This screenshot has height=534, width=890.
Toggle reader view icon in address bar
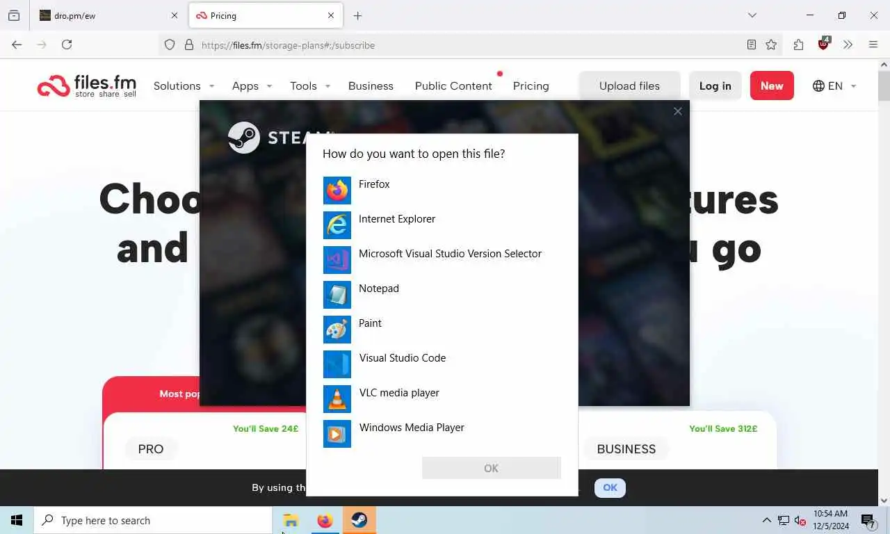[752, 44]
